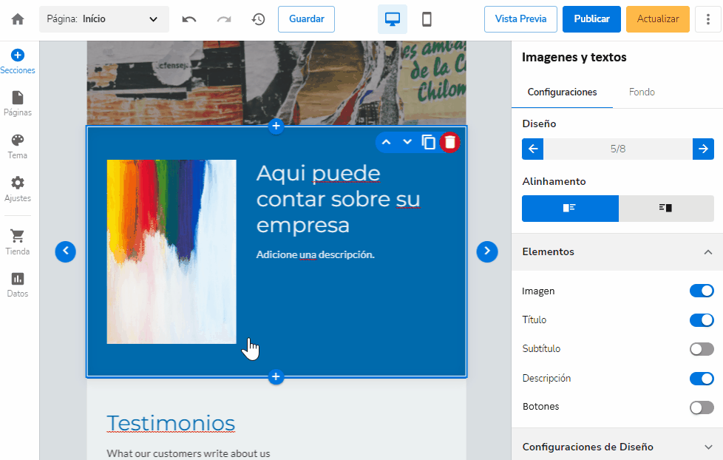The width and height of the screenshot is (723, 460).
Task: Click the Publicar button
Action: 591,19
